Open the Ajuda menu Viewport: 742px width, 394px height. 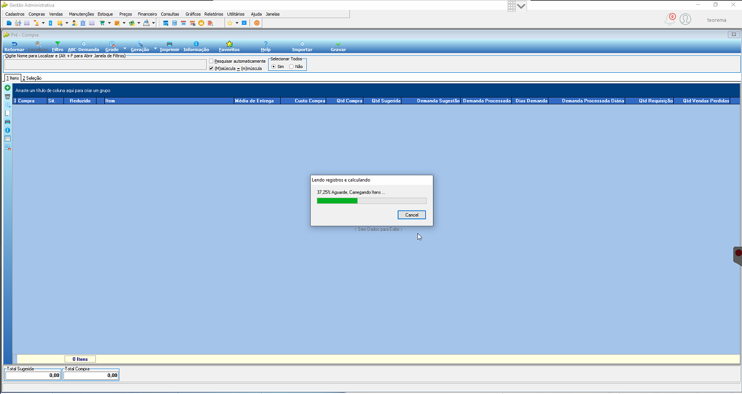pos(256,14)
